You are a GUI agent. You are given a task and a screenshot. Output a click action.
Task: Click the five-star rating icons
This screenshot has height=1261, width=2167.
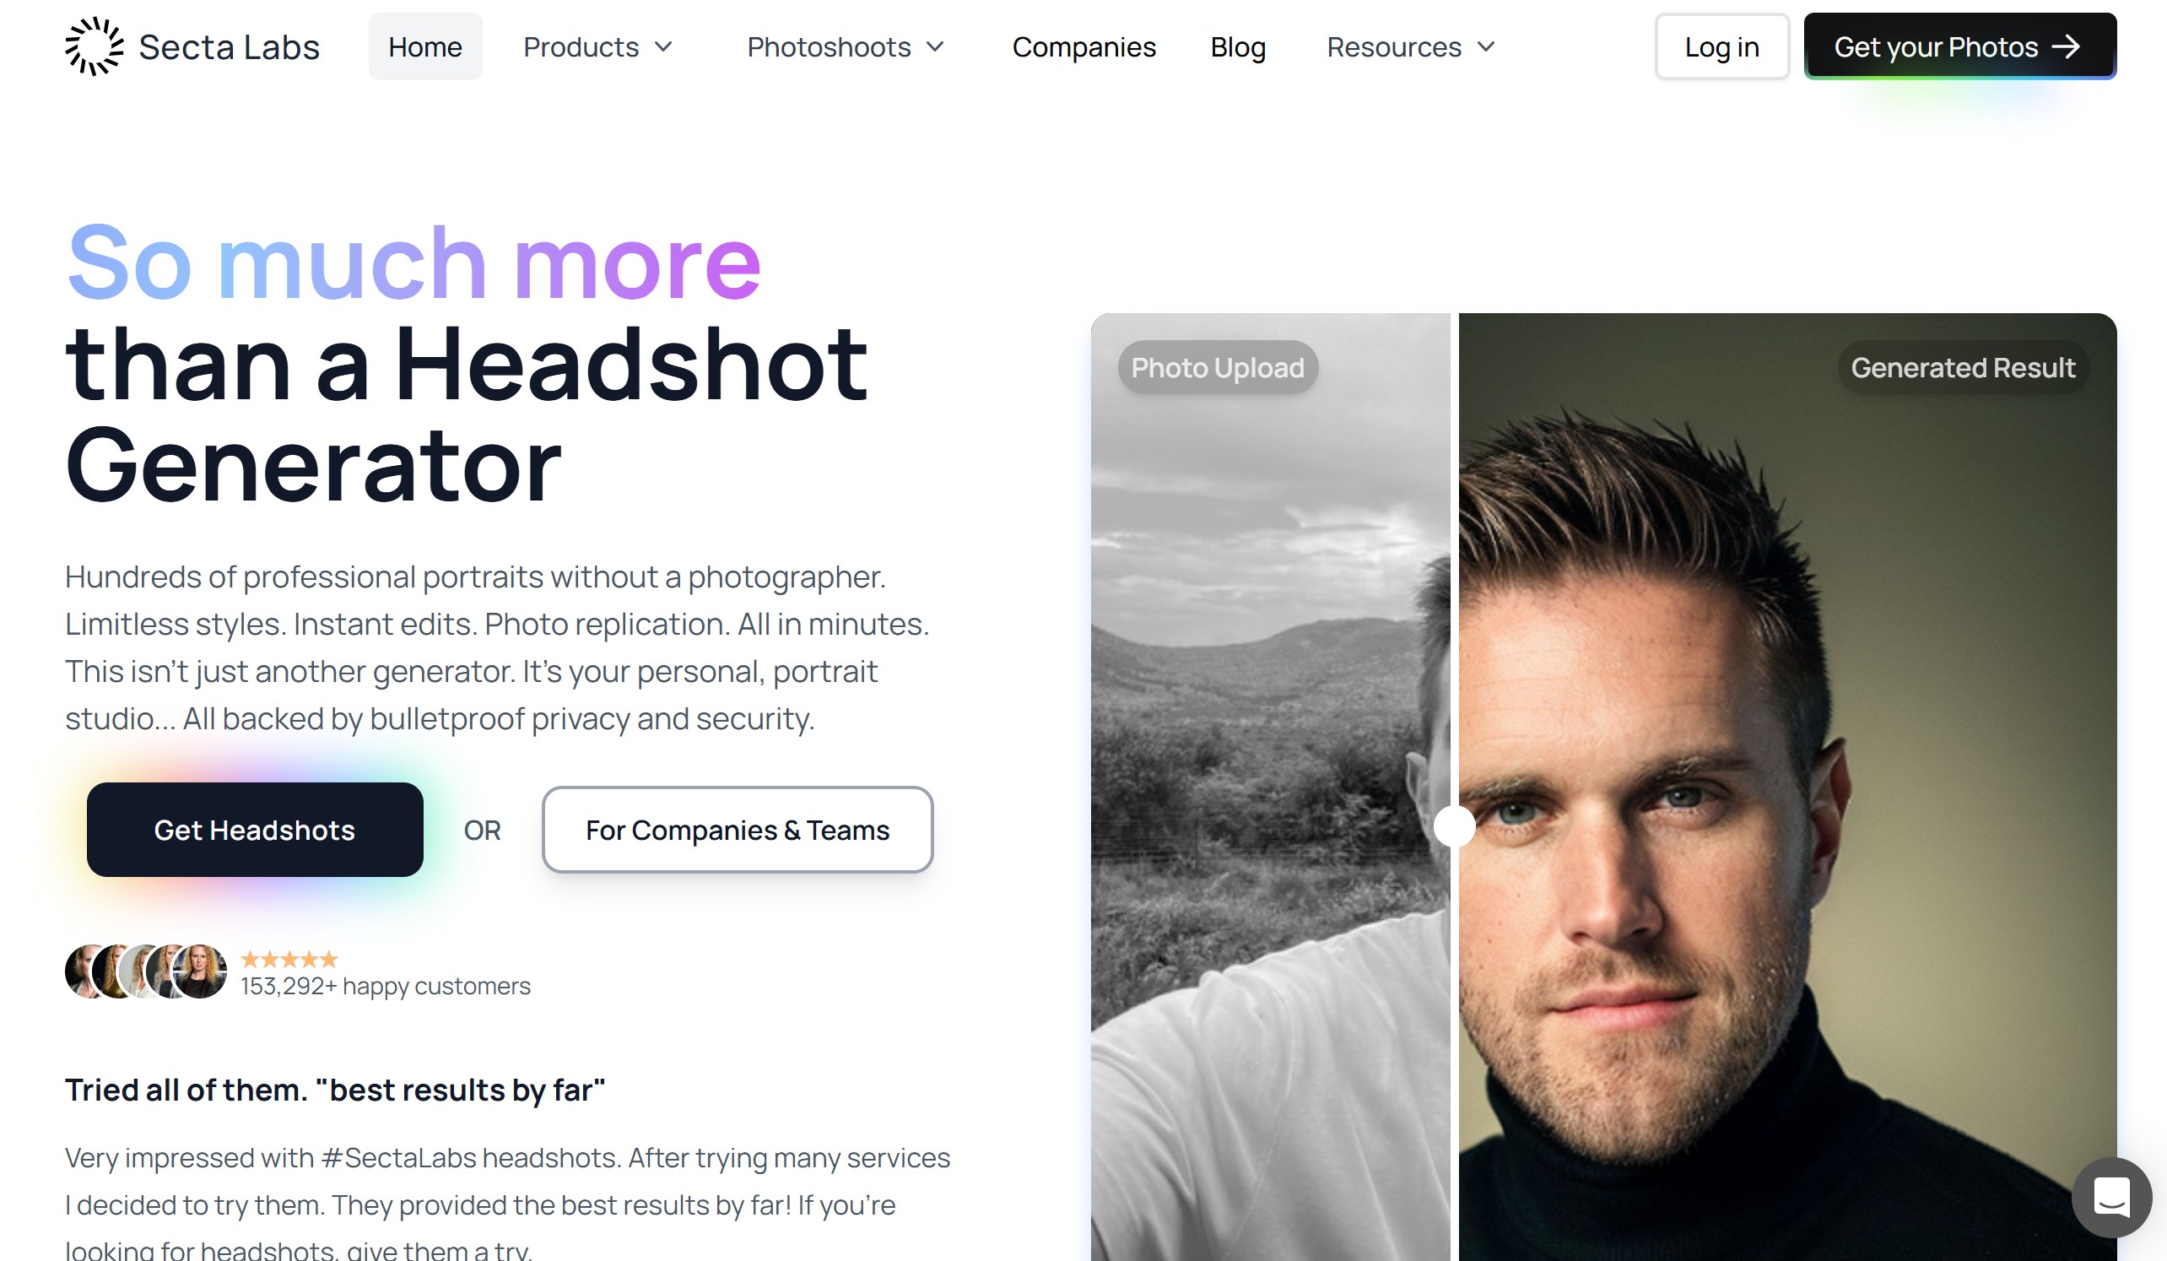[289, 958]
